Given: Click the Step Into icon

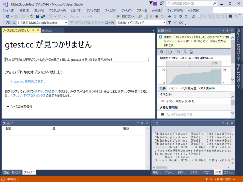Looking at the screenshot, I should pos(175,16).
